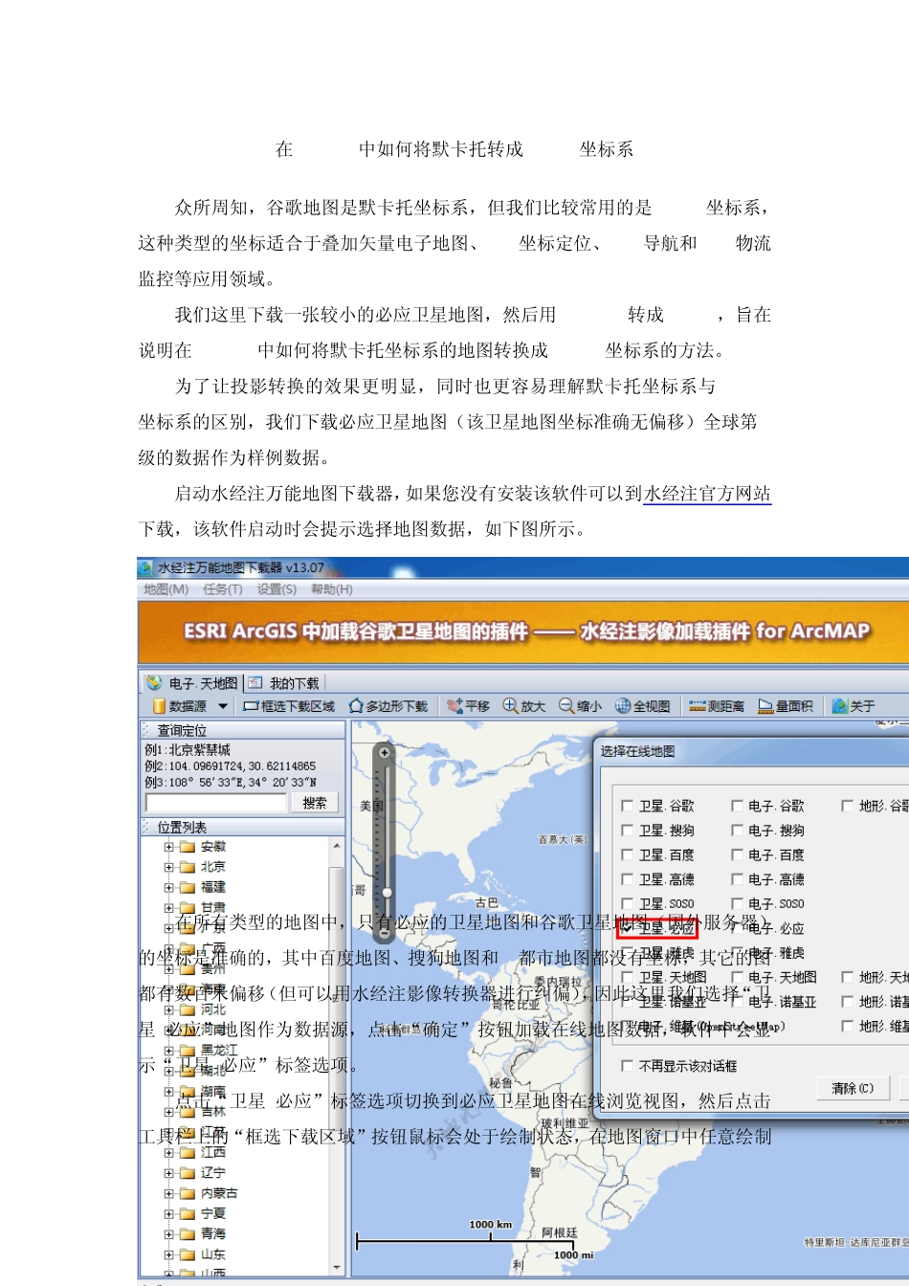Click the location list scroll-up arrow
The width and height of the screenshot is (909, 1286).
pos(337,847)
